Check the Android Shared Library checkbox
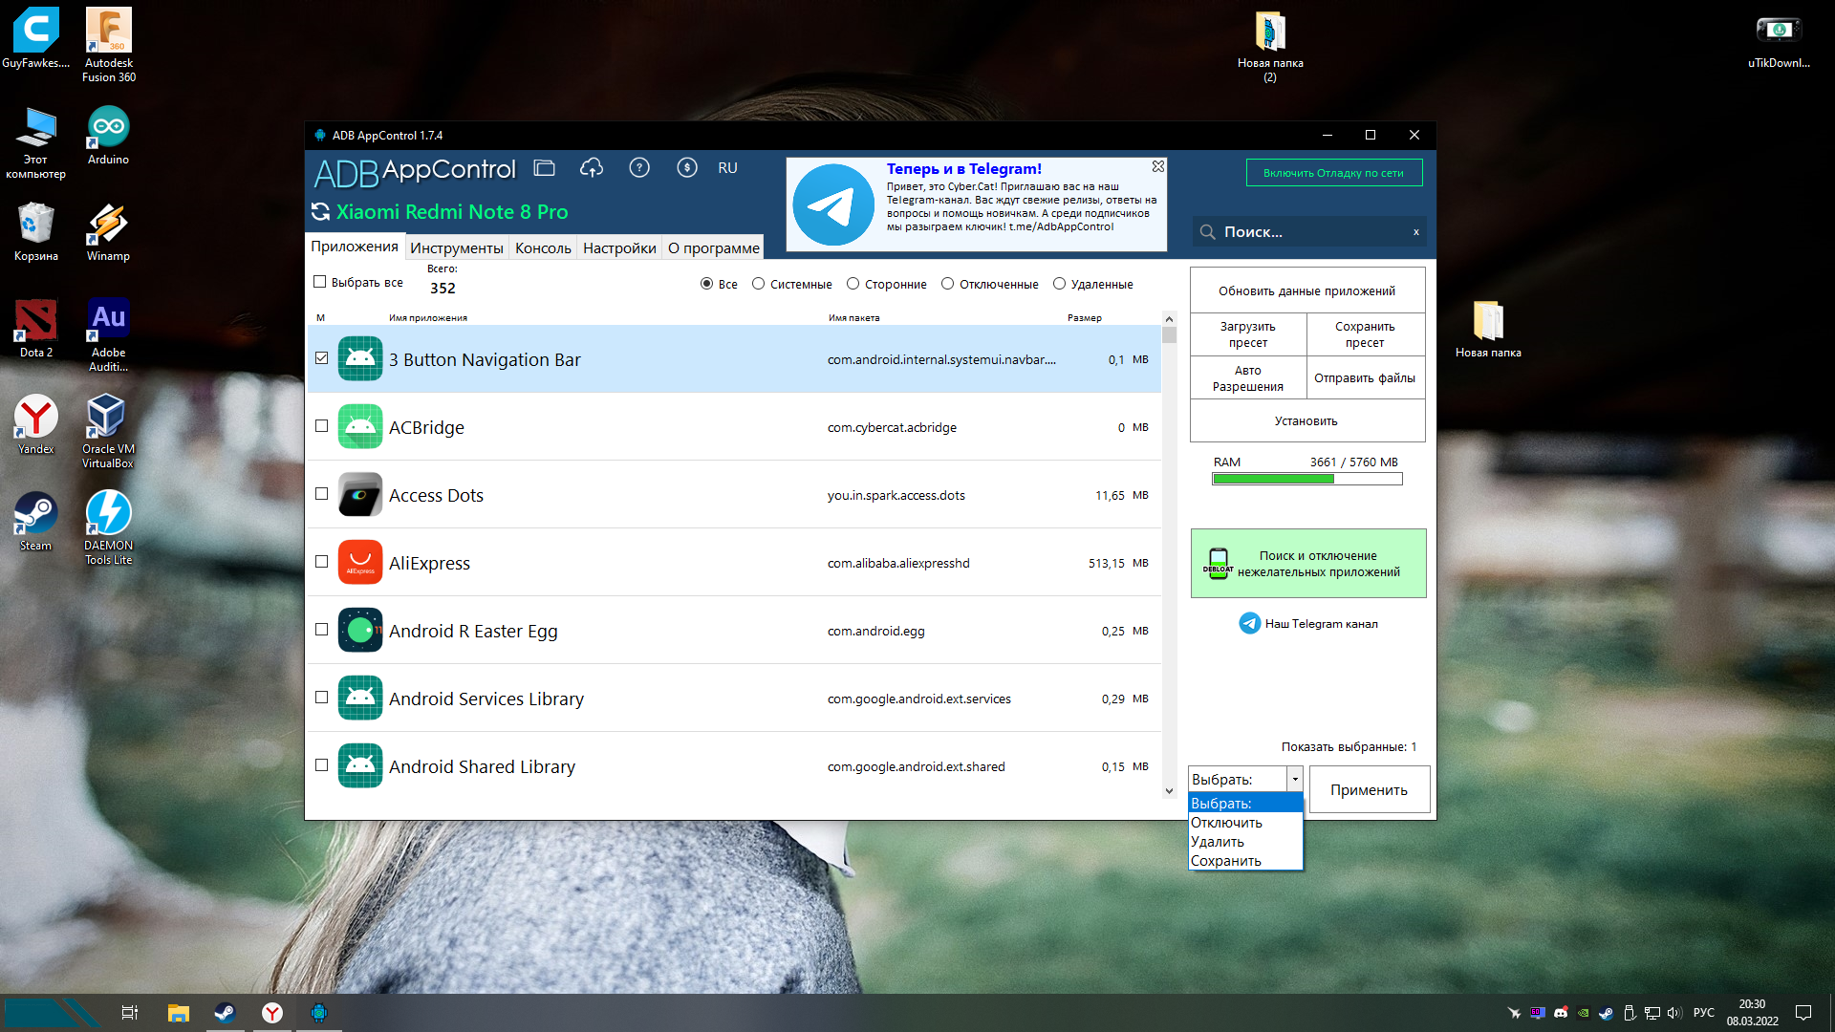1835x1032 pixels. 322,765
